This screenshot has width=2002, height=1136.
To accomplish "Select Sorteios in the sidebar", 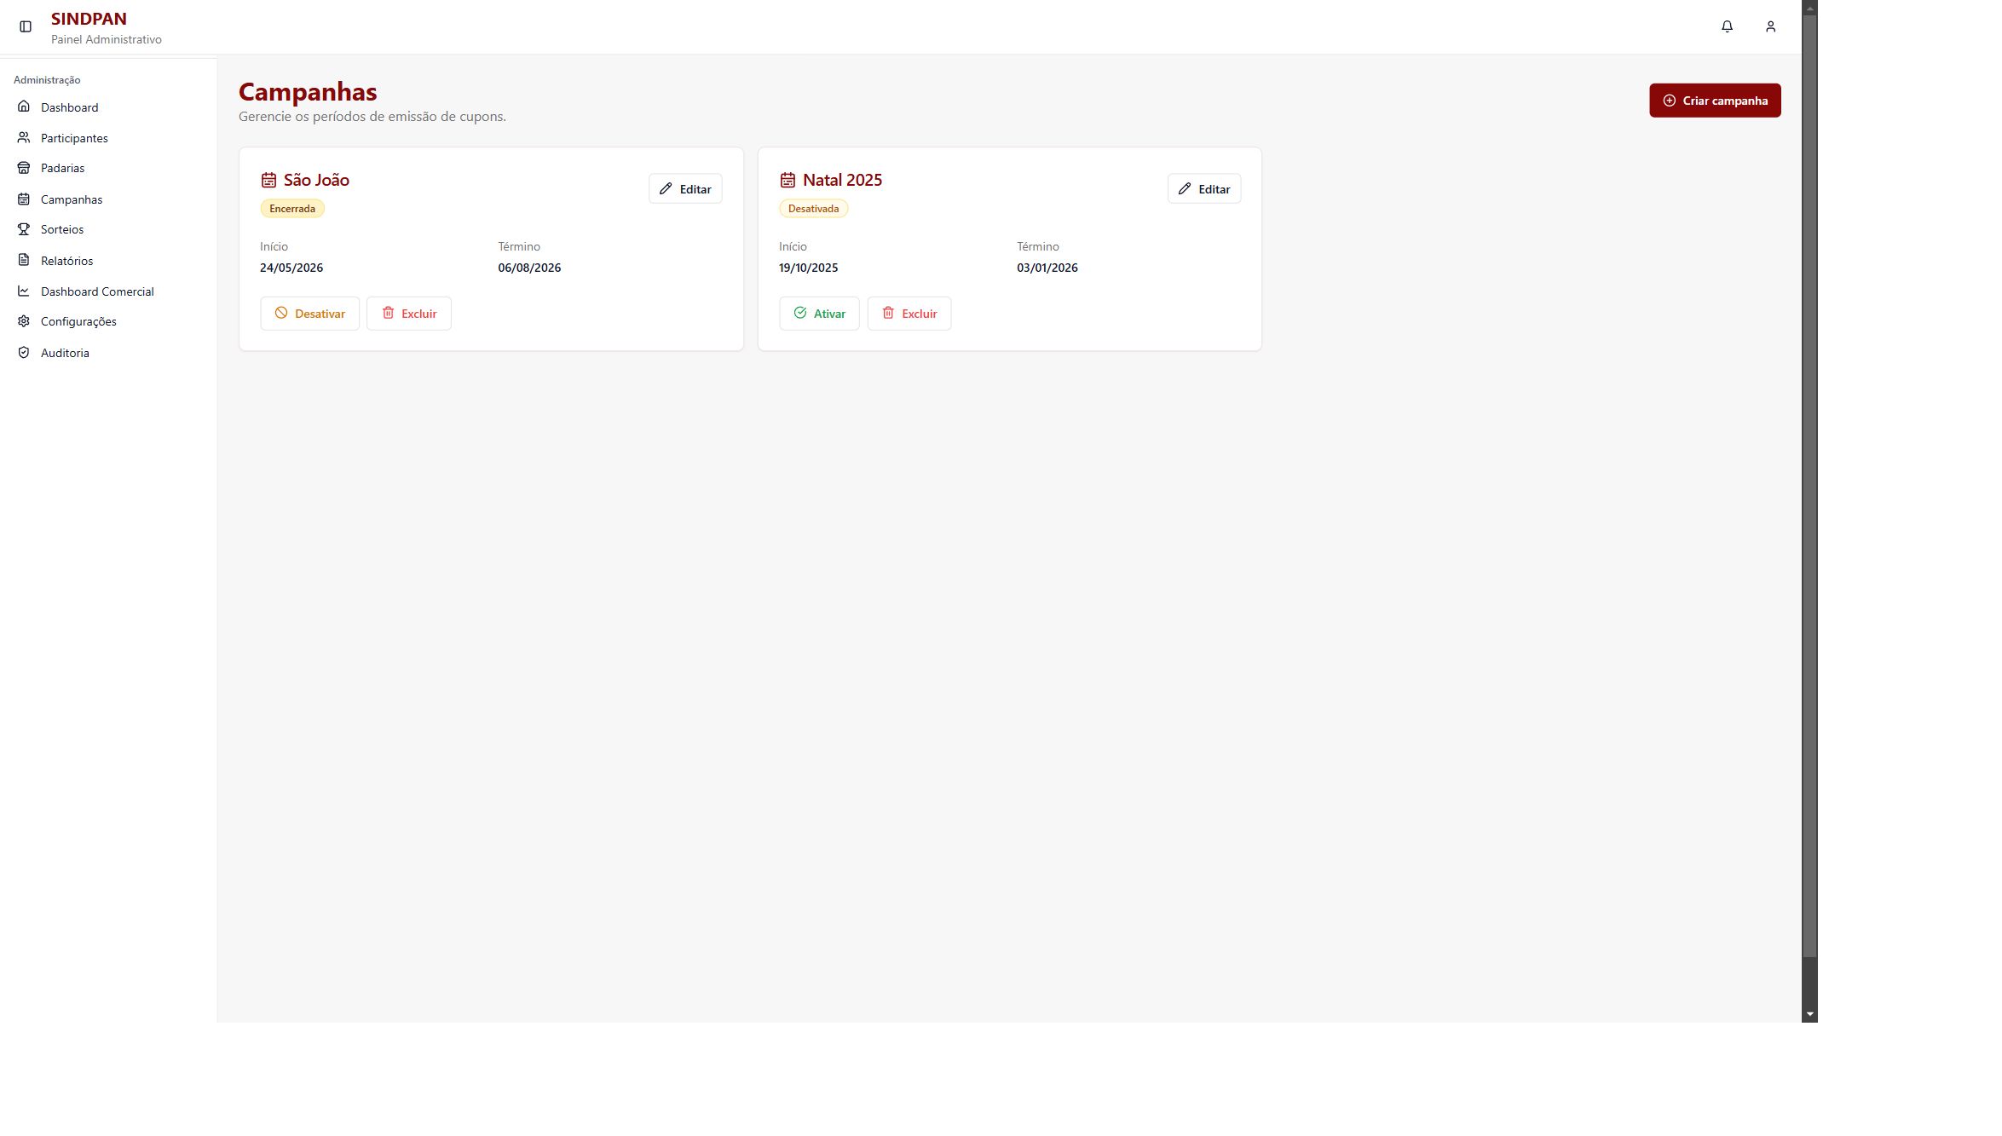I will click(x=108, y=229).
